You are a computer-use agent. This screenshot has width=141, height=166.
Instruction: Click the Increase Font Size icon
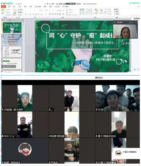click(41, 10)
